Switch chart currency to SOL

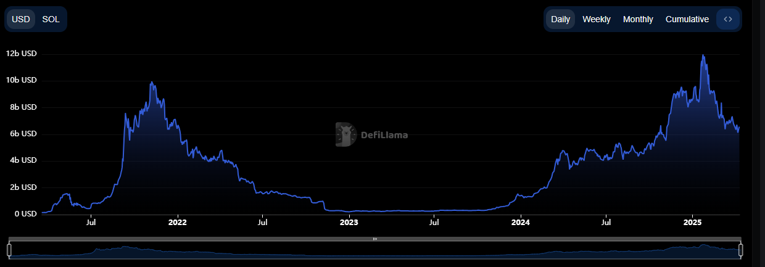coord(51,19)
